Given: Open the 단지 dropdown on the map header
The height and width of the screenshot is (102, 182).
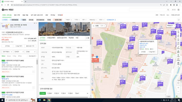Looking at the screenshot, I should tap(103, 26).
